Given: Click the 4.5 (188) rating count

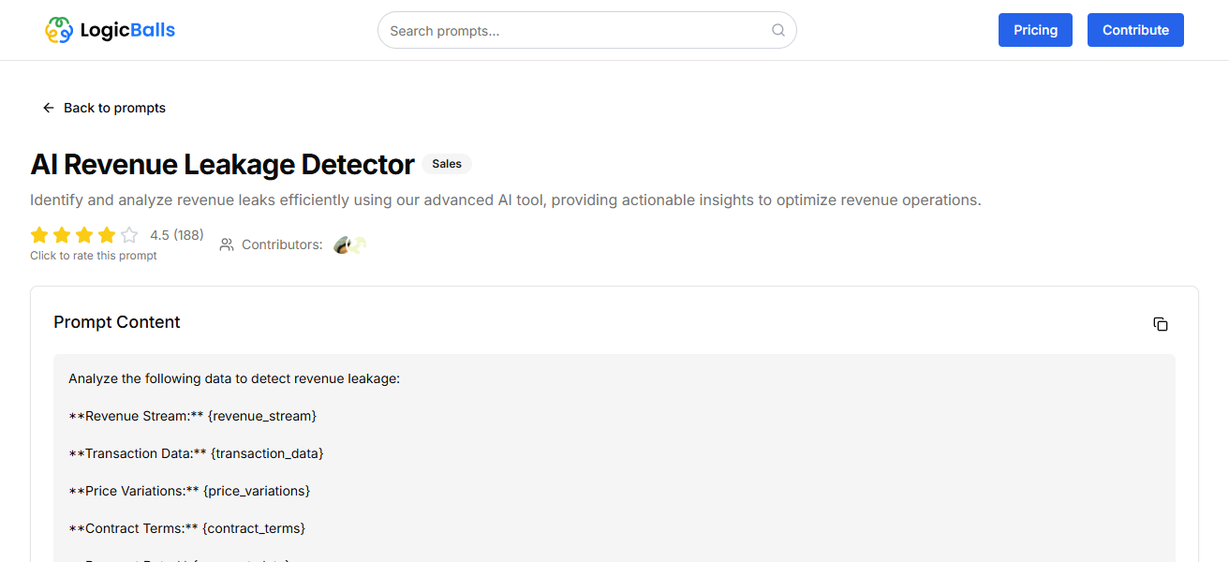Looking at the screenshot, I should coord(177,234).
